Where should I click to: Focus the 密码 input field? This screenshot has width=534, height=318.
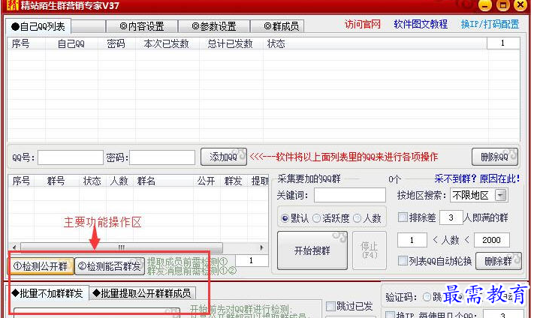click(162, 157)
